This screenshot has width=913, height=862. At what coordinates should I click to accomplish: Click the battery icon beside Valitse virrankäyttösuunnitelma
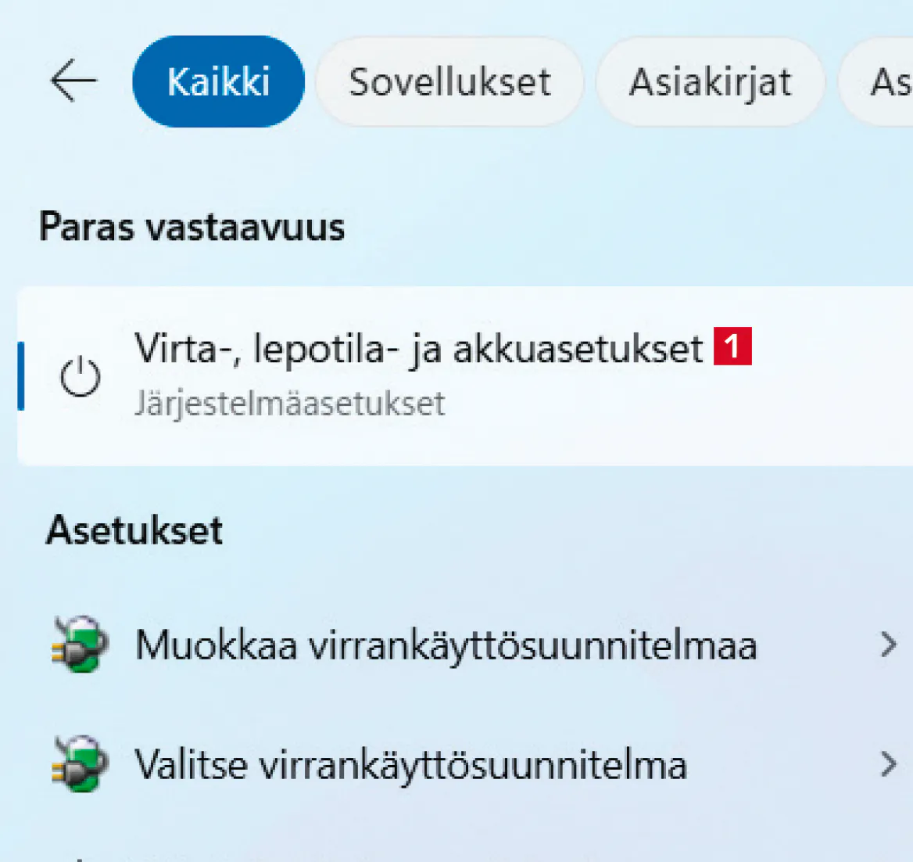click(x=80, y=763)
